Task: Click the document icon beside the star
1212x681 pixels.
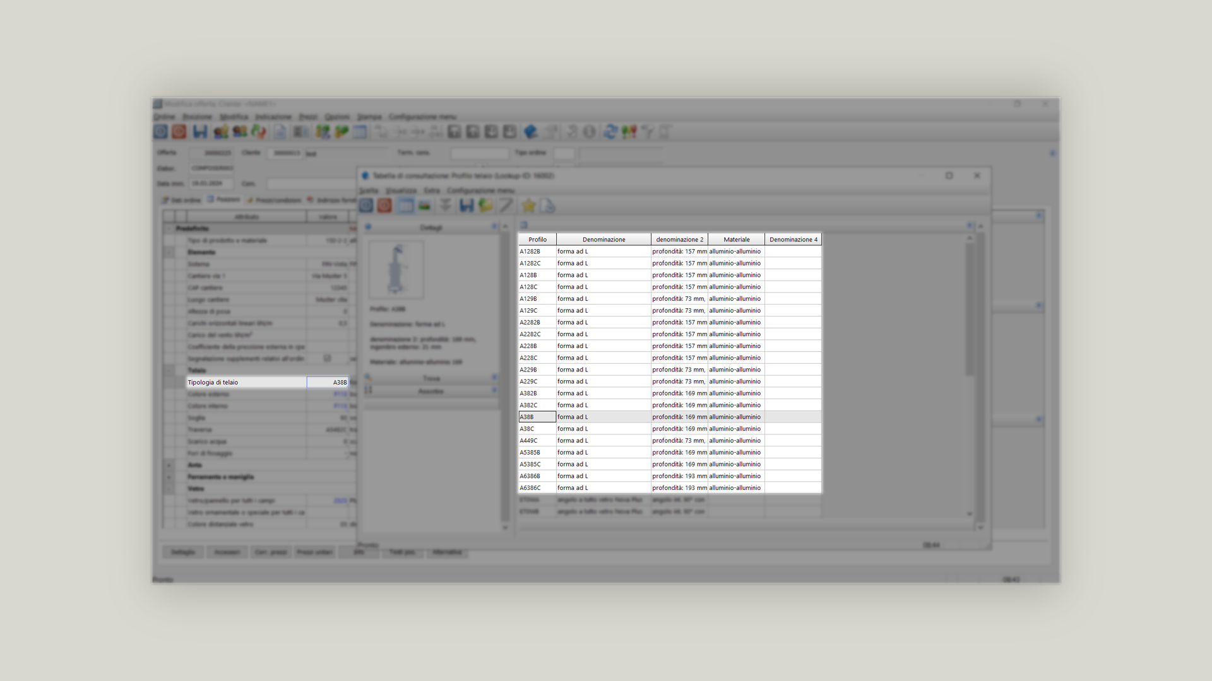Action: (547, 206)
